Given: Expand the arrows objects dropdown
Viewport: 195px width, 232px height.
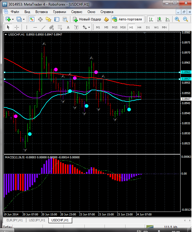Looking at the screenshot, I should [89, 27].
